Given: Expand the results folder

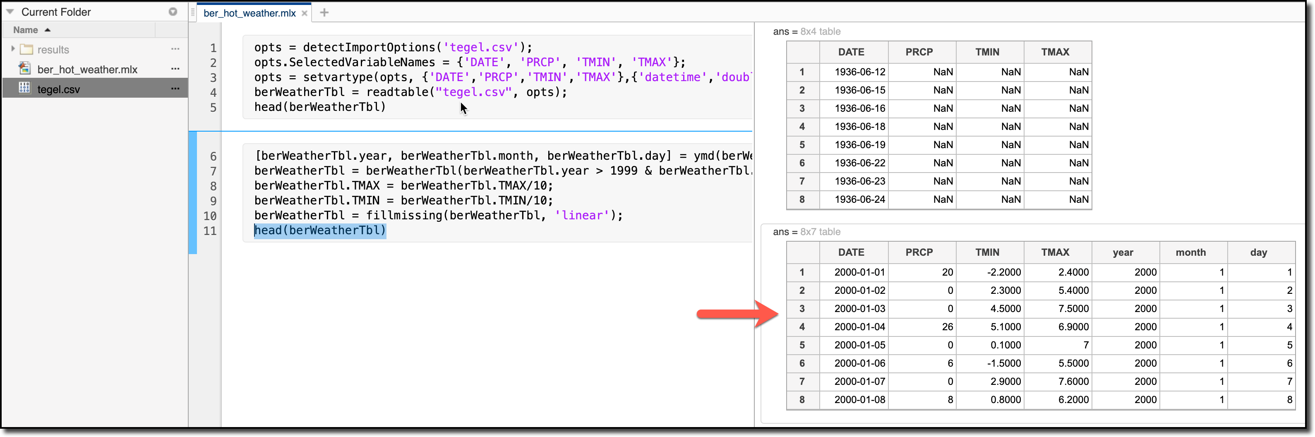Looking at the screenshot, I should (x=13, y=49).
